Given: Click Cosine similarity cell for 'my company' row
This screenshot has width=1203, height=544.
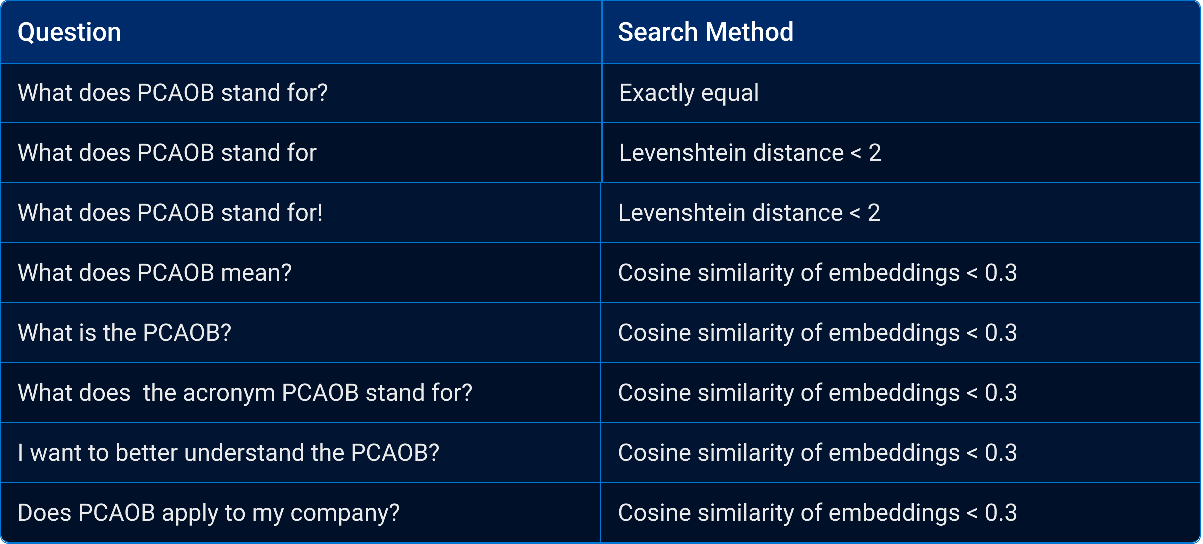Looking at the screenshot, I should [x=901, y=512].
